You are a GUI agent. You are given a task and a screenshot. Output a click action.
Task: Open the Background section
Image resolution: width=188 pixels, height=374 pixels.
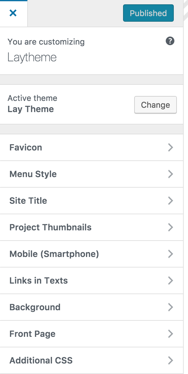click(35, 307)
